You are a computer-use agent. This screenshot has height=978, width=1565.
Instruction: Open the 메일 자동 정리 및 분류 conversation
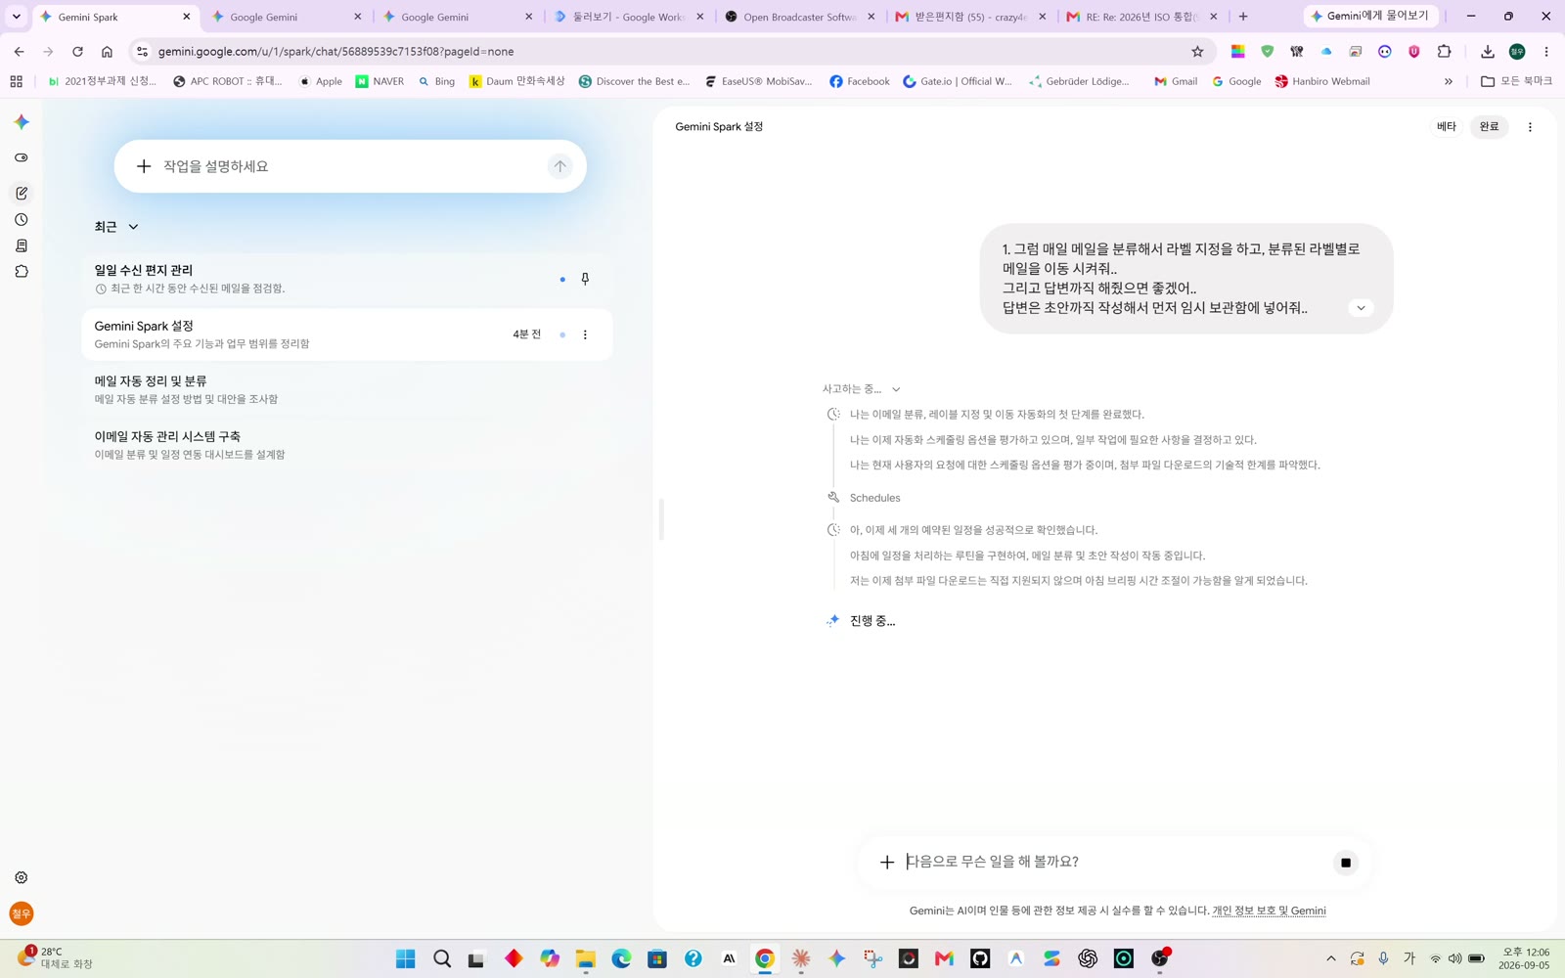click(x=347, y=389)
